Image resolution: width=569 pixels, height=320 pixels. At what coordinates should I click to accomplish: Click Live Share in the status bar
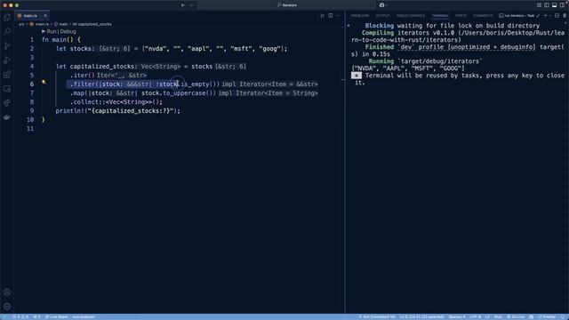(x=56, y=316)
